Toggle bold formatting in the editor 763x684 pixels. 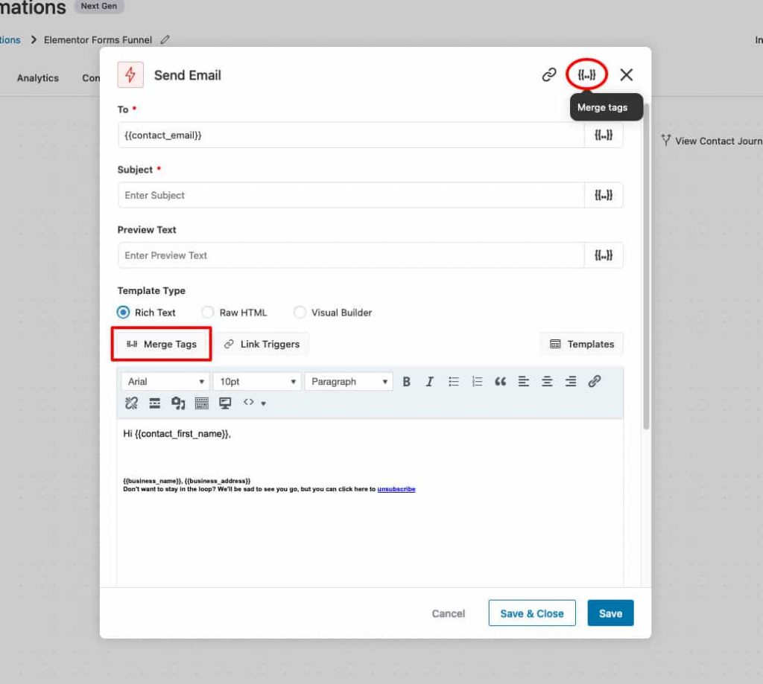pos(406,381)
